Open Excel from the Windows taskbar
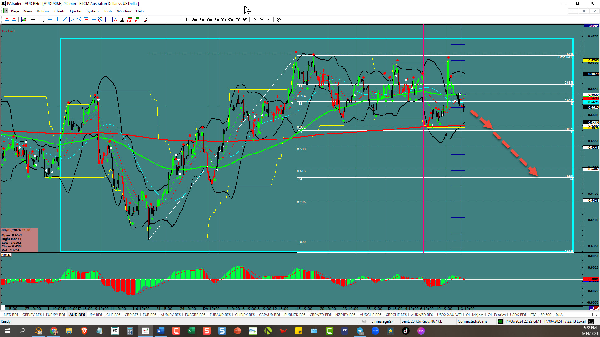Image resolution: width=600 pixels, height=337 pixels. [191, 331]
